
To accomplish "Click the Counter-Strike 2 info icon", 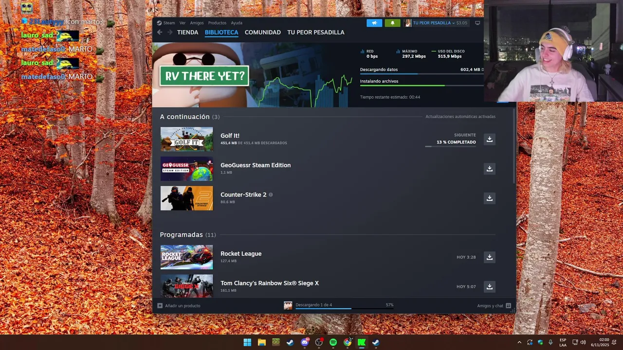I will point(271,194).
